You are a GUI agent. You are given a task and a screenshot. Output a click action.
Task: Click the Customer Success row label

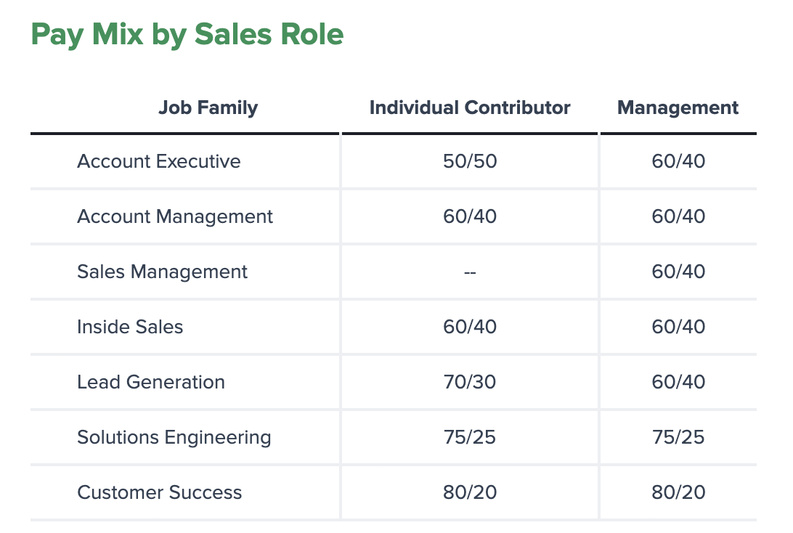(159, 492)
